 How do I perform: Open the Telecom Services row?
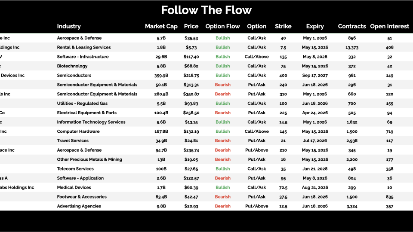pos(75,169)
